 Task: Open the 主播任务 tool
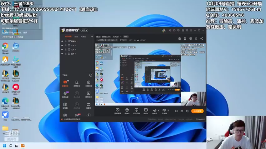[x=88, y=83]
